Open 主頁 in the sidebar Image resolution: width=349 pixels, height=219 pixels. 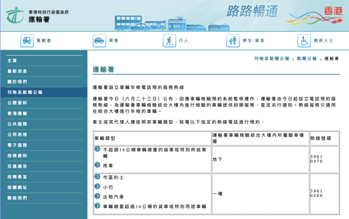pos(12,60)
